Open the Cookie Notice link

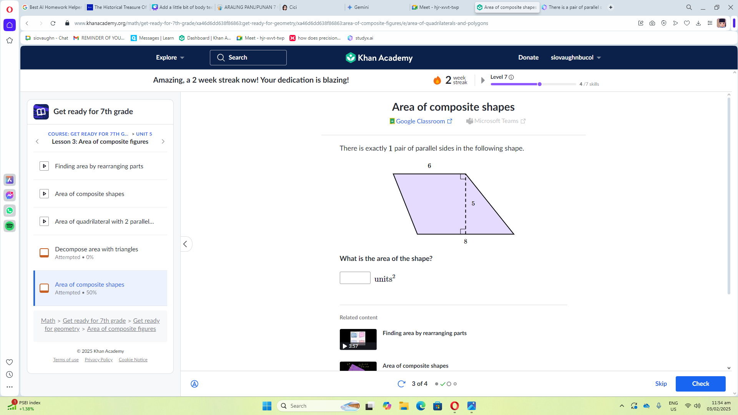coord(133,360)
